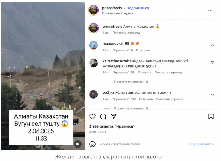
Task: Like oo2_kz's comment heart
Action: pos(212,94)
